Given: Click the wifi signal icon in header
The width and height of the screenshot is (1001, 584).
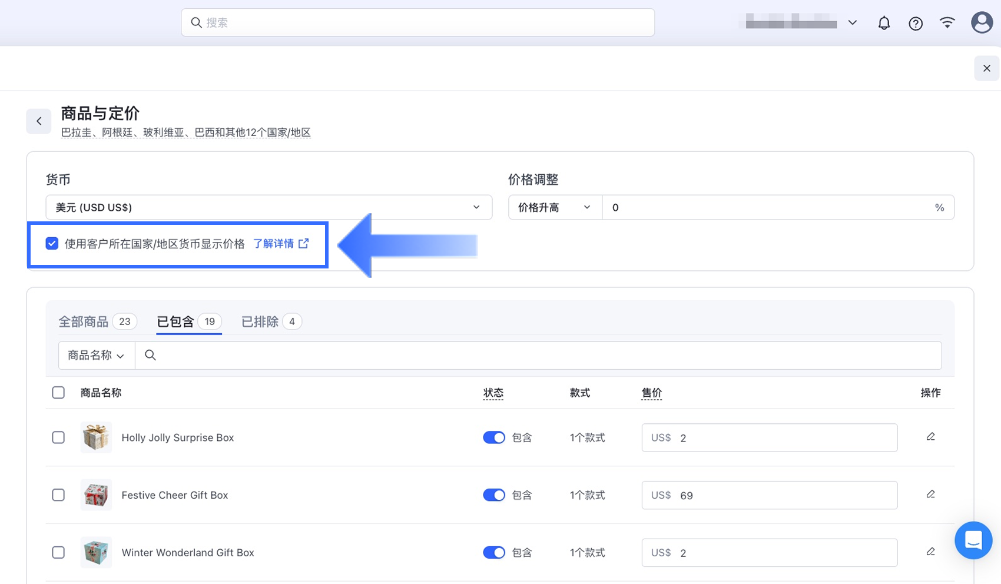Looking at the screenshot, I should click(x=947, y=23).
